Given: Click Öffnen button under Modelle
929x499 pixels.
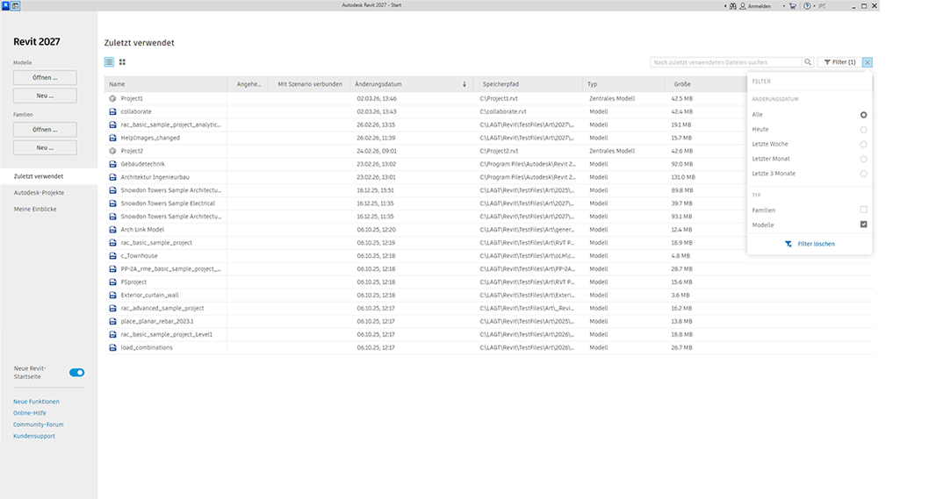Looking at the screenshot, I should click(x=45, y=77).
